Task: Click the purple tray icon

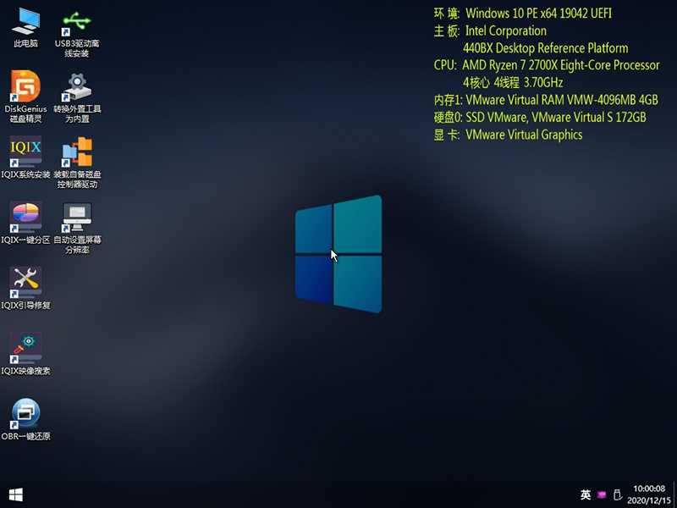Action: coord(602,494)
